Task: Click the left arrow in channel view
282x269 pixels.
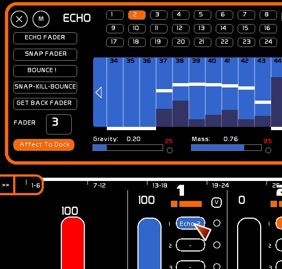Action: (x=99, y=92)
